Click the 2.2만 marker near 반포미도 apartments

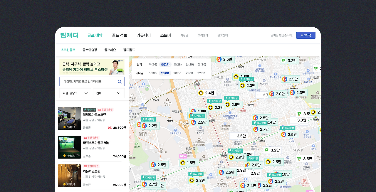[150, 126]
